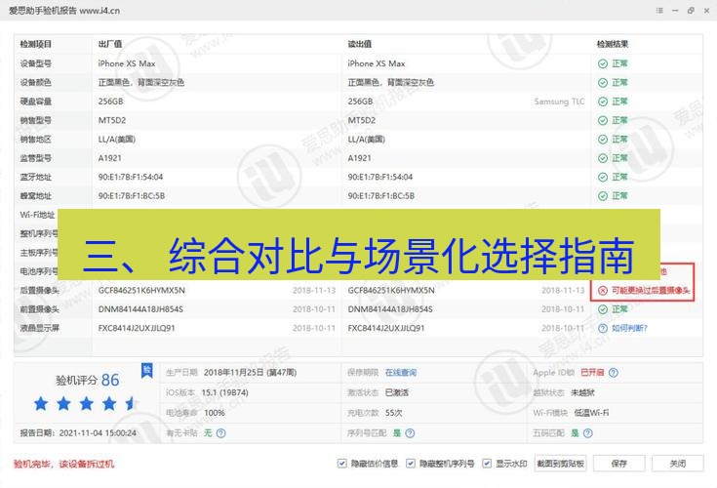Click the 已激活 activation status value
The image size is (717, 488).
(x=397, y=393)
